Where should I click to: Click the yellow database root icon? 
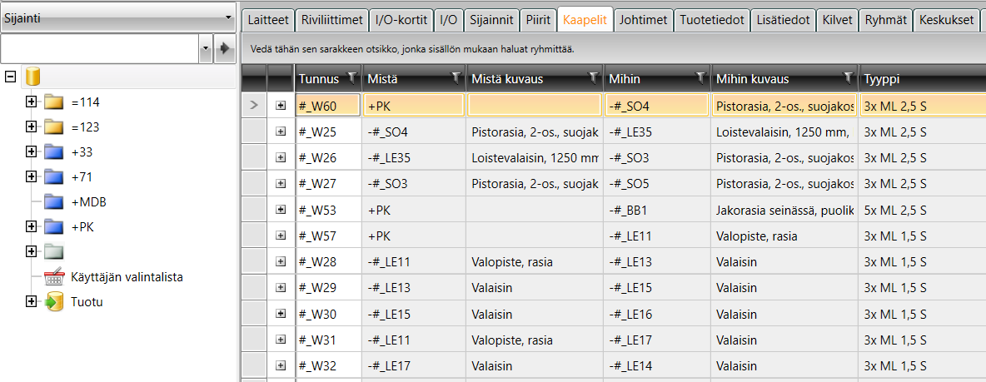click(33, 77)
